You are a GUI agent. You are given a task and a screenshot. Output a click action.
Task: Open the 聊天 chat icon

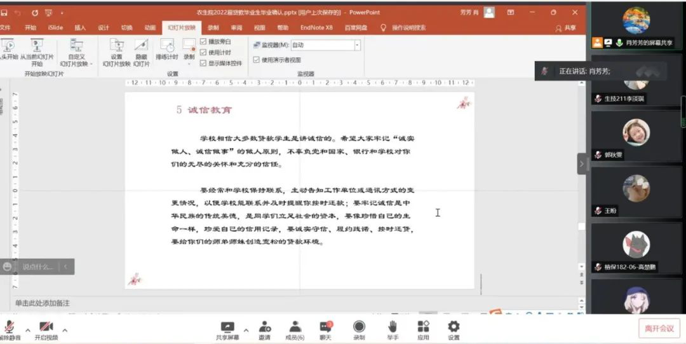tap(325, 327)
